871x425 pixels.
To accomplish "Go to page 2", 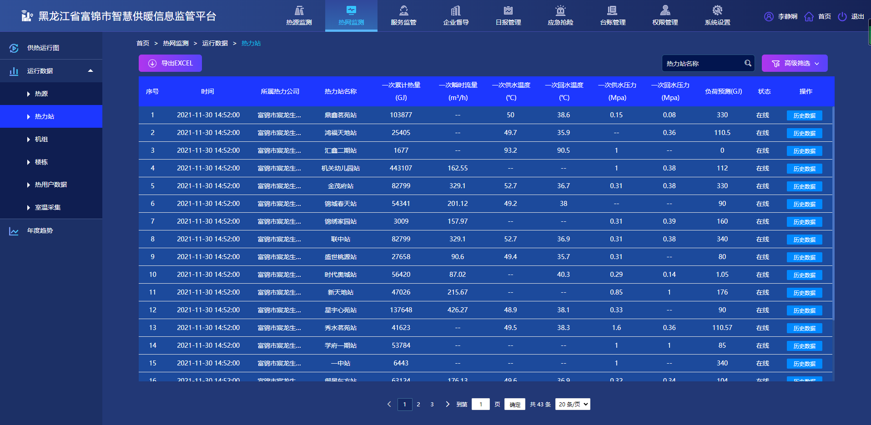I will coord(418,404).
